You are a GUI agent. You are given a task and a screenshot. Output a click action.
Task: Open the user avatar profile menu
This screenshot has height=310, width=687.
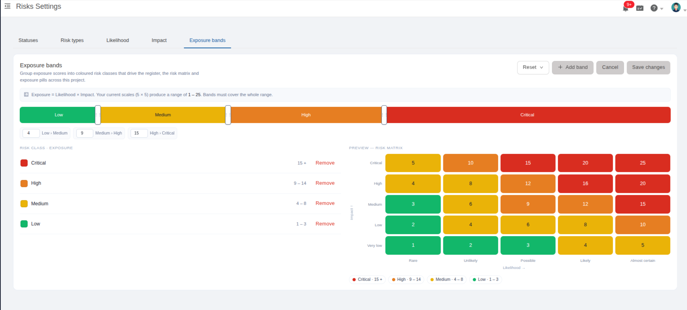coord(676,7)
